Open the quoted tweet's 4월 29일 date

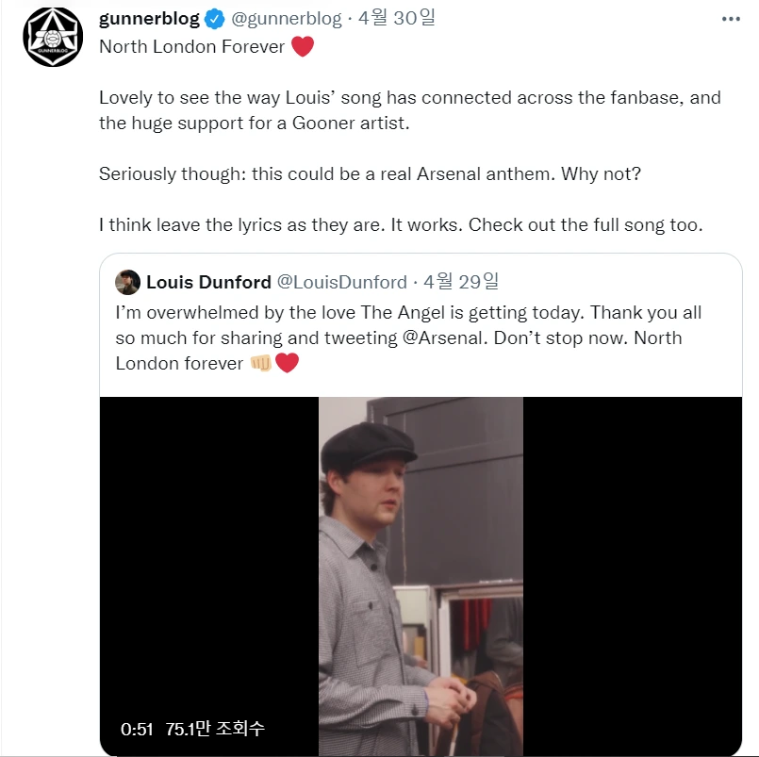point(461,281)
